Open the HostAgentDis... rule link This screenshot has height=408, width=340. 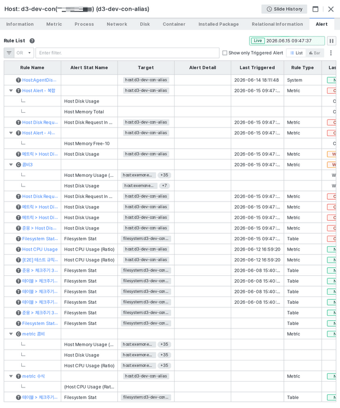pos(39,80)
